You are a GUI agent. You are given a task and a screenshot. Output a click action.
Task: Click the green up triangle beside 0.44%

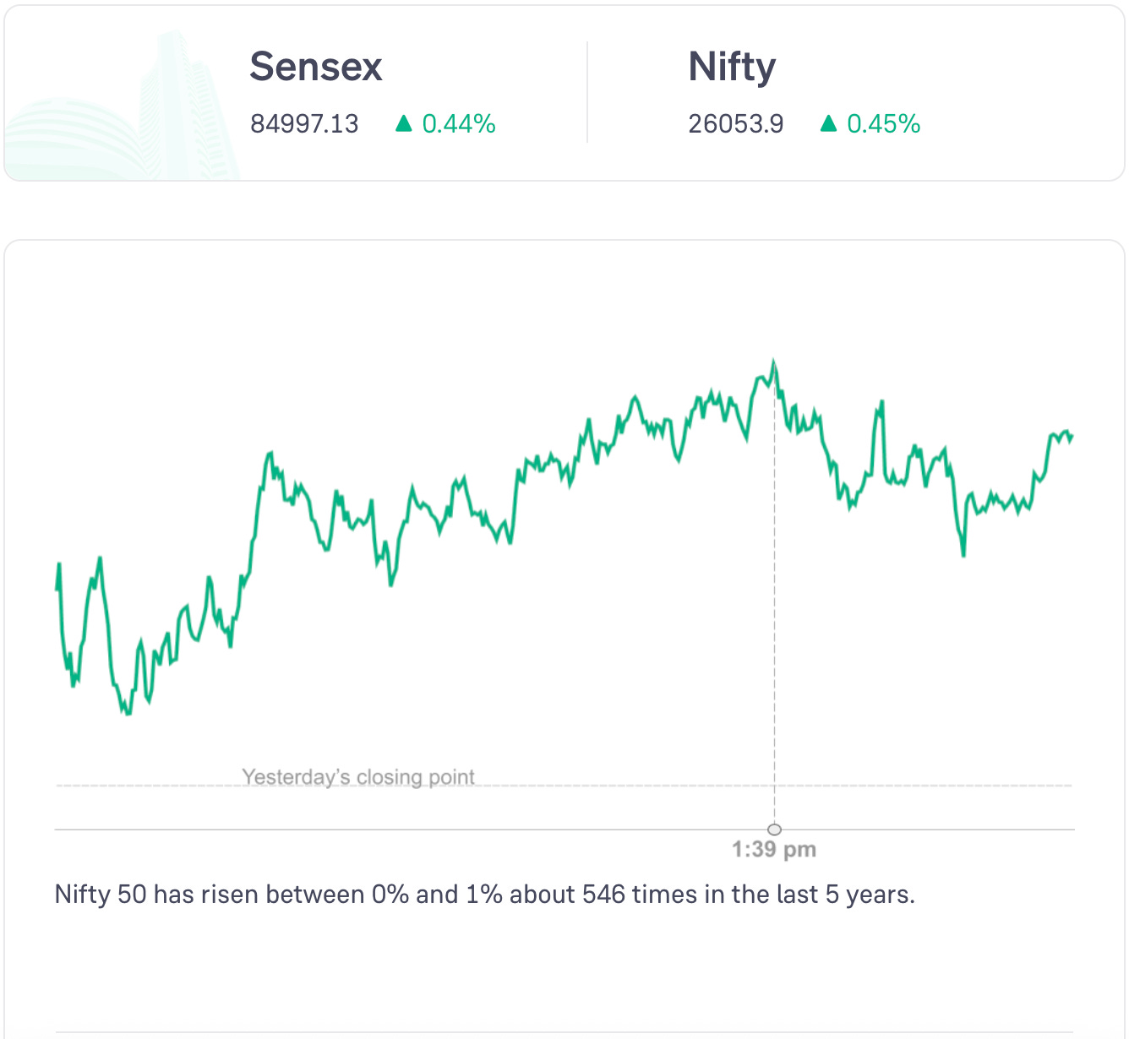(404, 124)
